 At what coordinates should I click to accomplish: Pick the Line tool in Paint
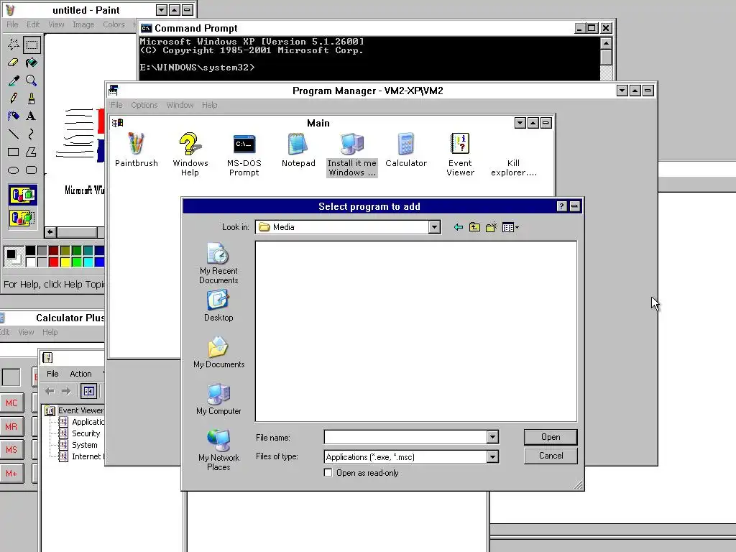[x=14, y=134]
